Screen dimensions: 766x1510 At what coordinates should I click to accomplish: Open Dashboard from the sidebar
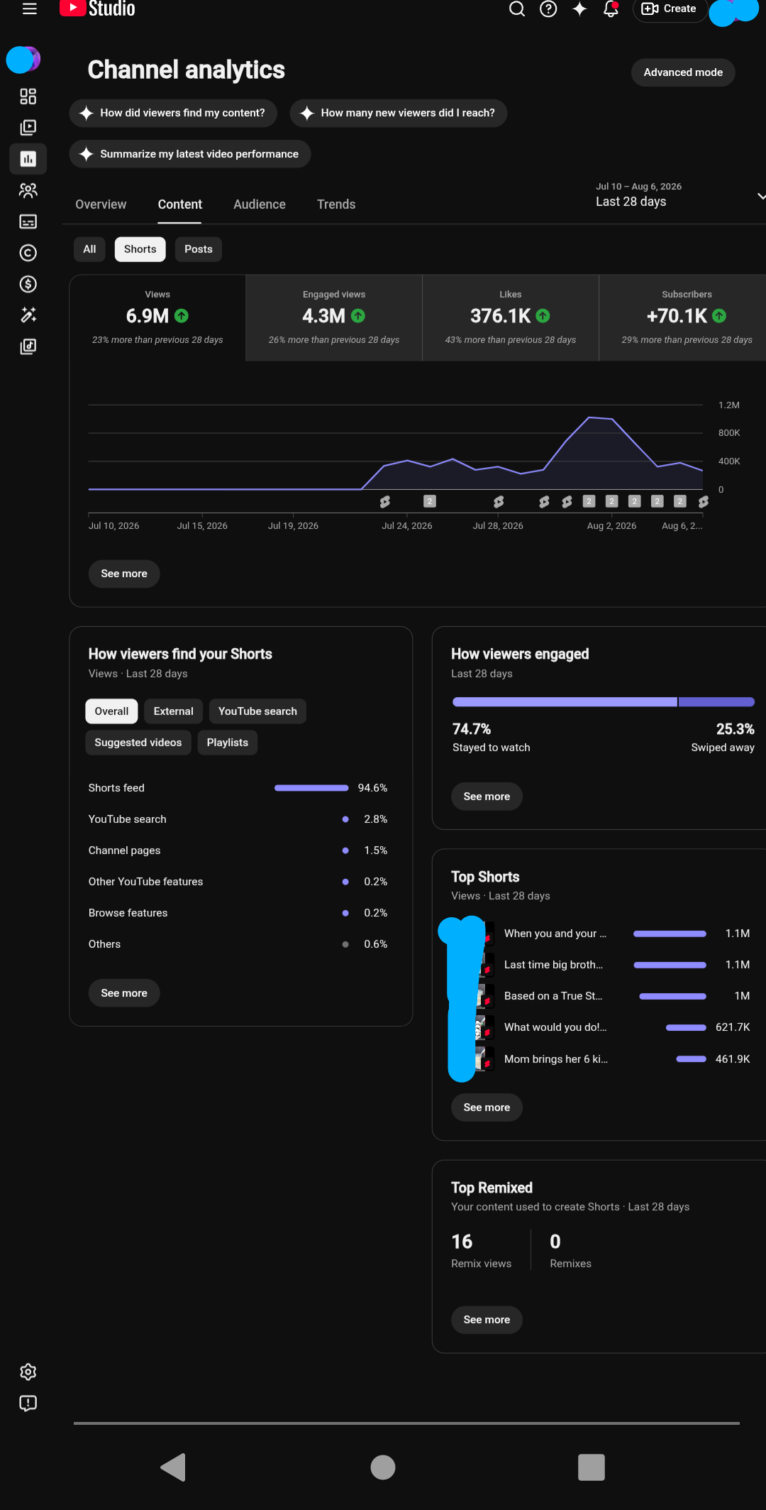(28, 96)
